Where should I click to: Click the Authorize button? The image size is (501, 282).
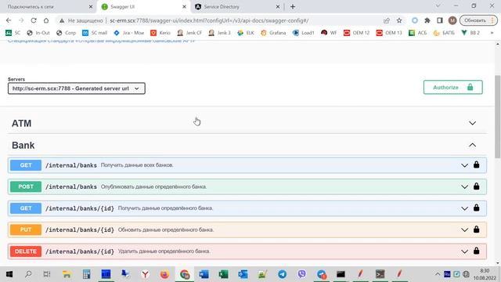[x=452, y=87]
